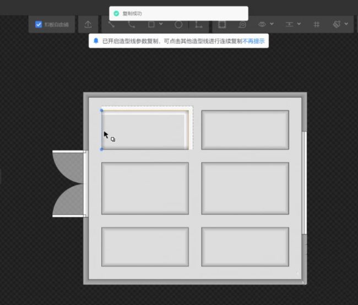Click the selected top-left ceiling panel
358x305 pixels.
(145, 130)
